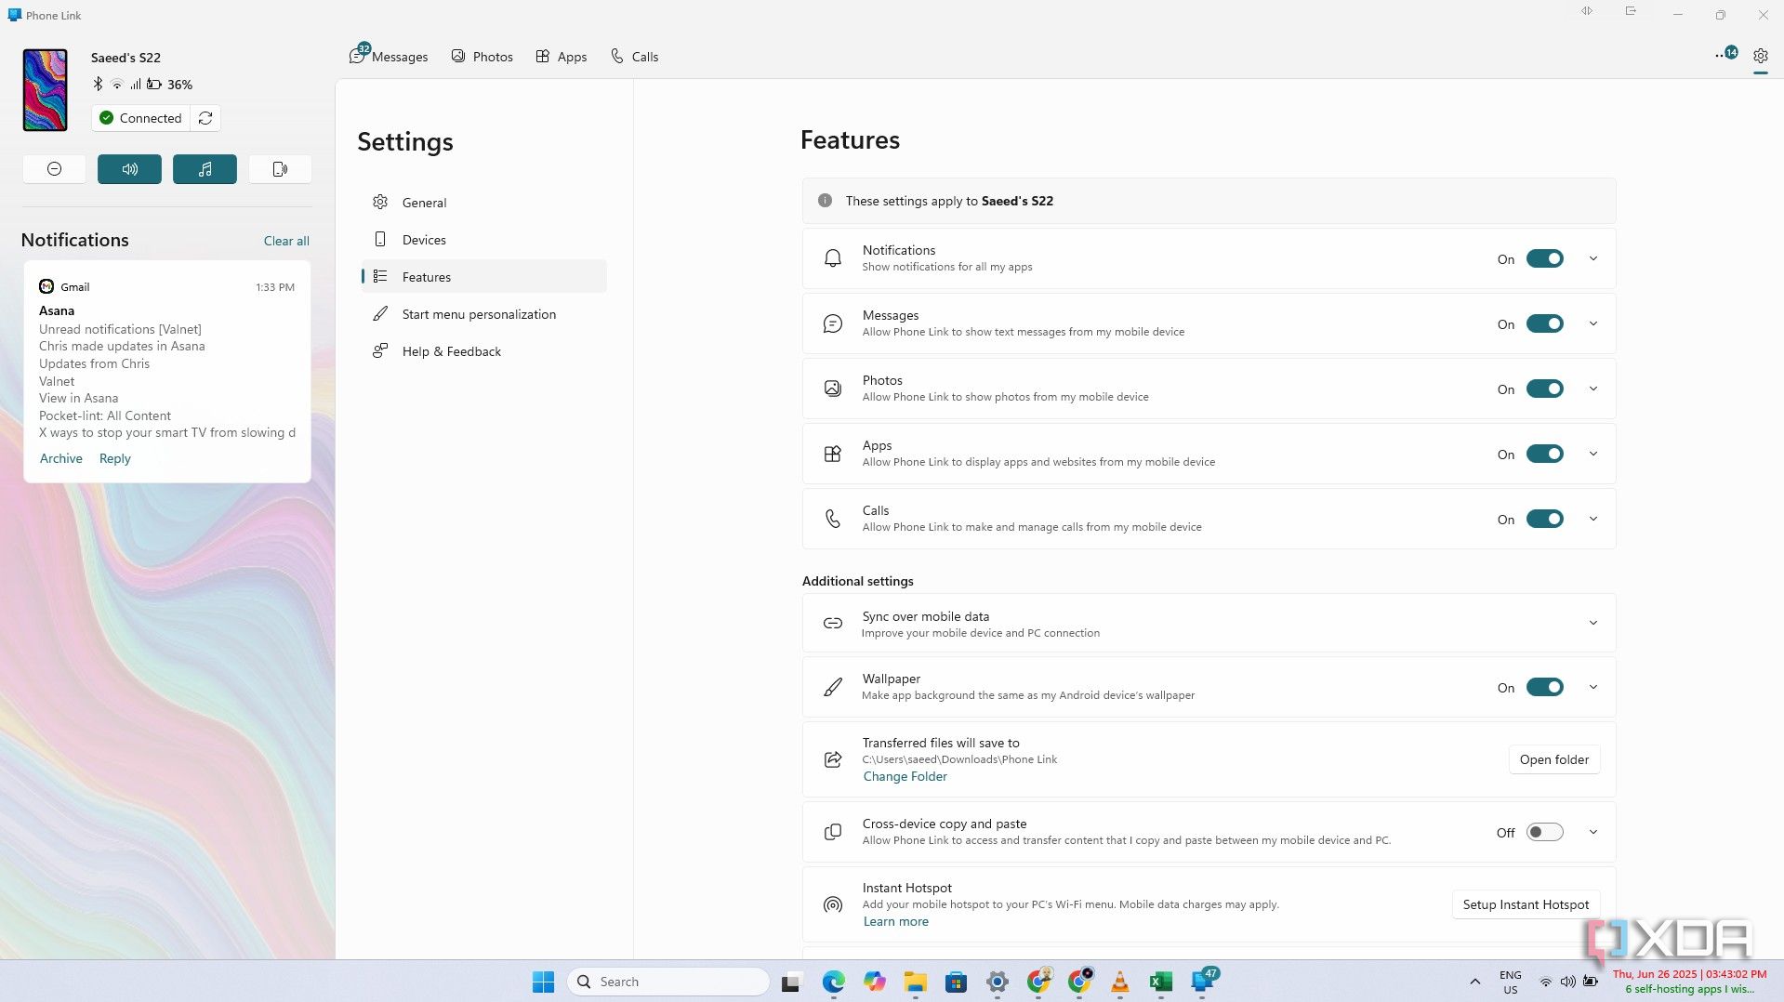Expand the Messages settings chevron
The height and width of the screenshot is (1002, 1784).
(x=1592, y=324)
